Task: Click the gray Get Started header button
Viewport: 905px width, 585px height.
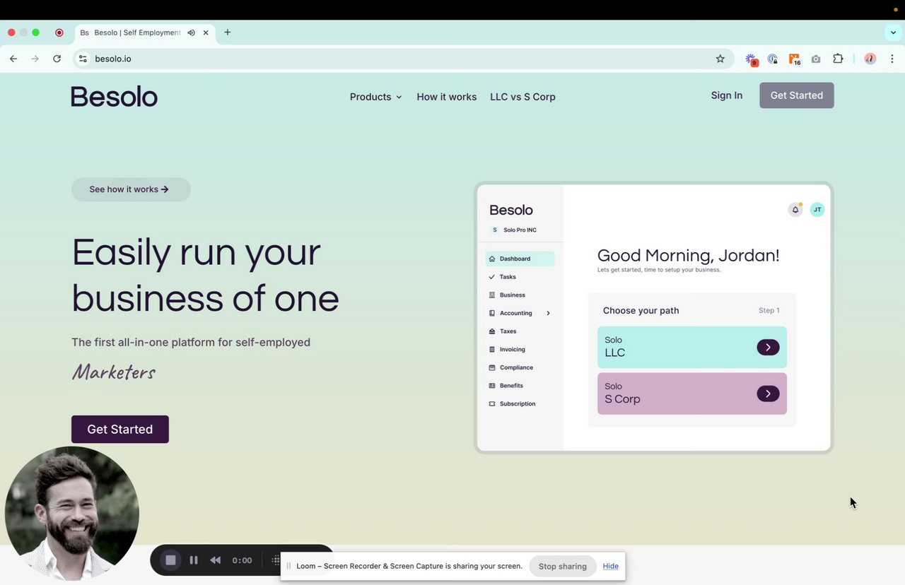Action: [797, 95]
